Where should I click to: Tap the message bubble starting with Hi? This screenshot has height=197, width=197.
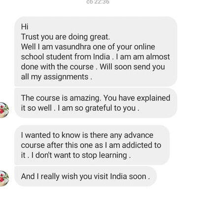pos(96,52)
